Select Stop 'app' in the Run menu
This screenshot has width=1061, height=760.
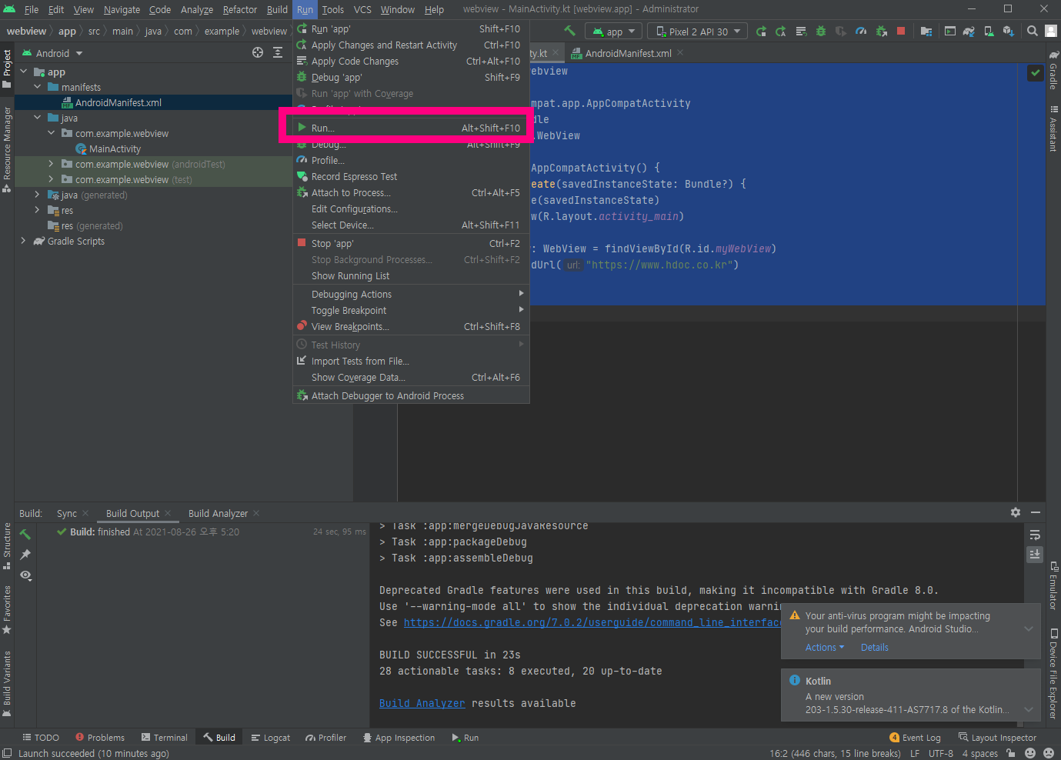coord(411,243)
